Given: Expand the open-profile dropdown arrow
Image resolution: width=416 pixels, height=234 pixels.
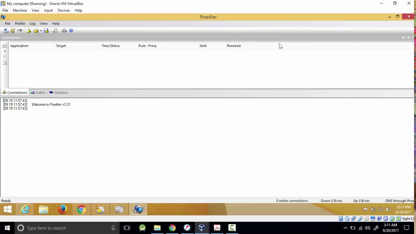Looking at the screenshot, I should [x=41, y=31].
